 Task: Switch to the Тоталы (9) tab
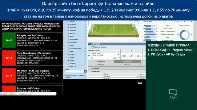click(101, 64)
